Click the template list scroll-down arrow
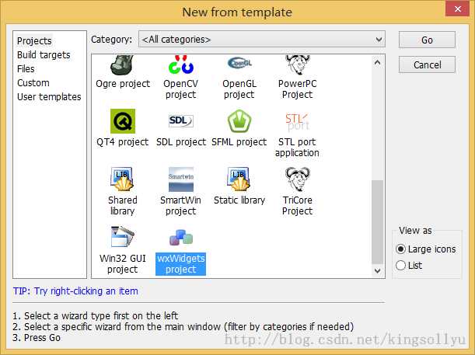Viewport: 475px width, 355px height. point(378,270)
